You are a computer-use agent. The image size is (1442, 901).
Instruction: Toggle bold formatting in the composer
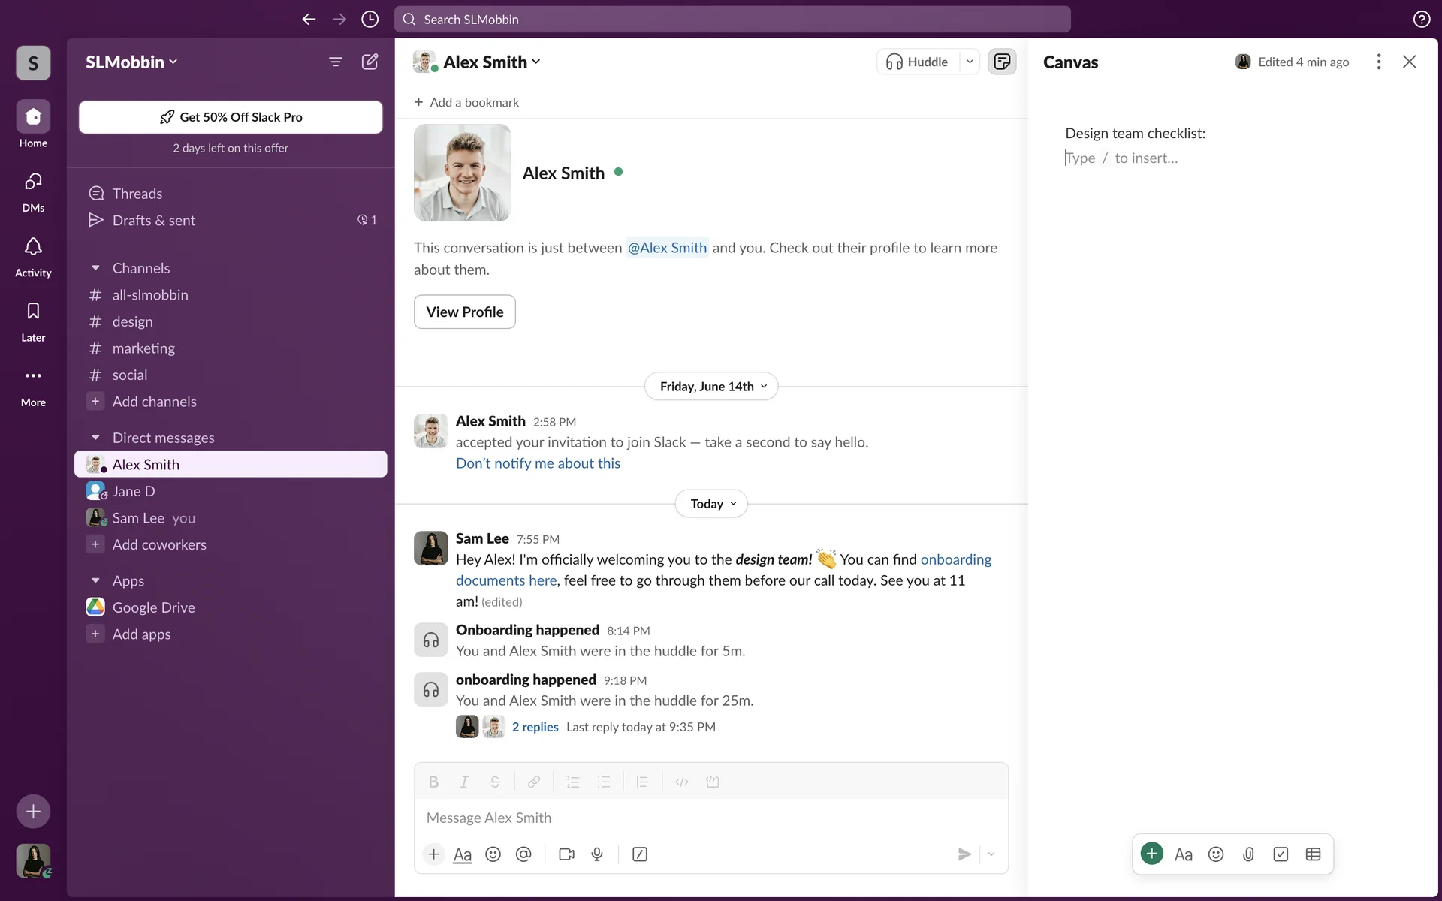433,782
